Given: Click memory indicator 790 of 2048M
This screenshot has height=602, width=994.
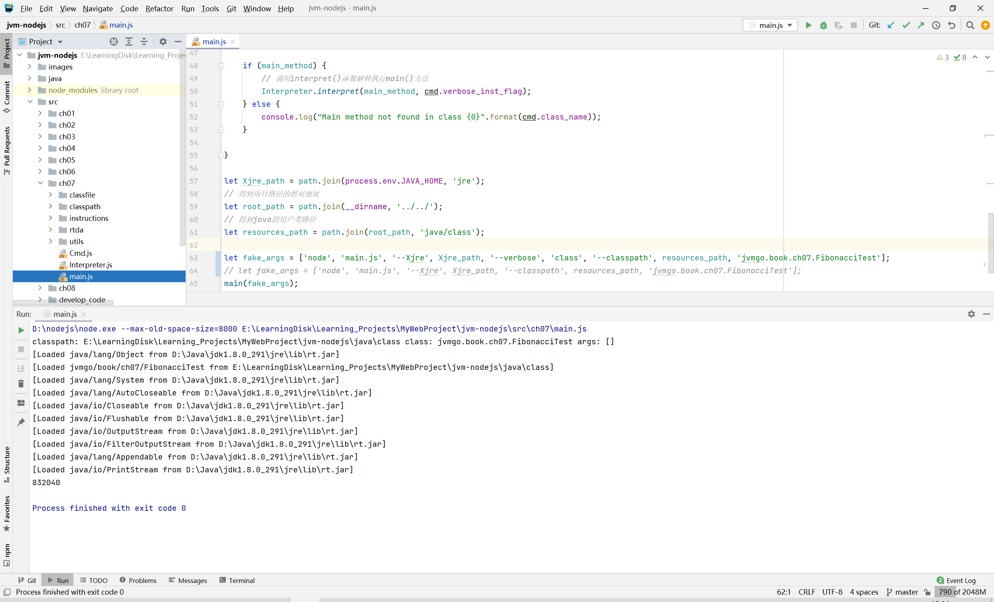Looking at the screenshot, I should click(962, 592).
